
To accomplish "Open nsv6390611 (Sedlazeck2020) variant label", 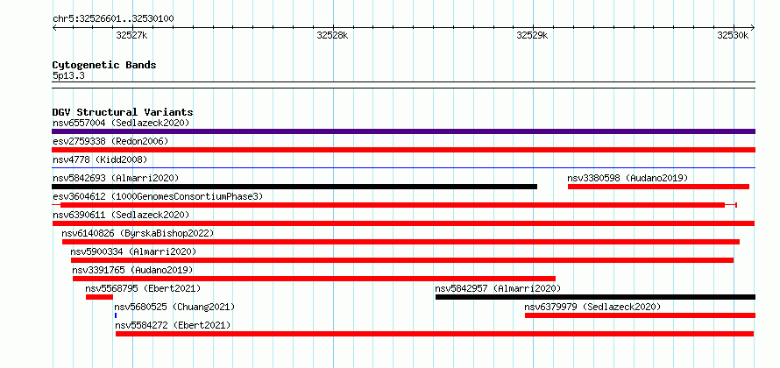I will pyautogui.click(x=121, y=215).
